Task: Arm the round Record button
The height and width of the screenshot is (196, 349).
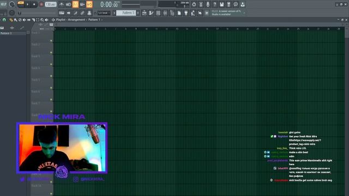Action: 41,4
